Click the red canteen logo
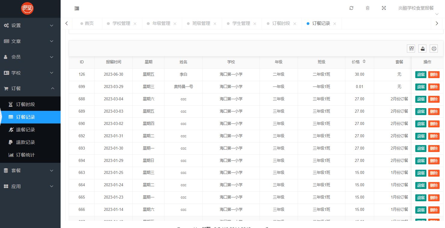This screenshot has height=228, width=445. [x=27, y=8]
